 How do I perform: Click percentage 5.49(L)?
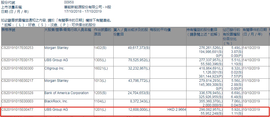click(237, 48)
